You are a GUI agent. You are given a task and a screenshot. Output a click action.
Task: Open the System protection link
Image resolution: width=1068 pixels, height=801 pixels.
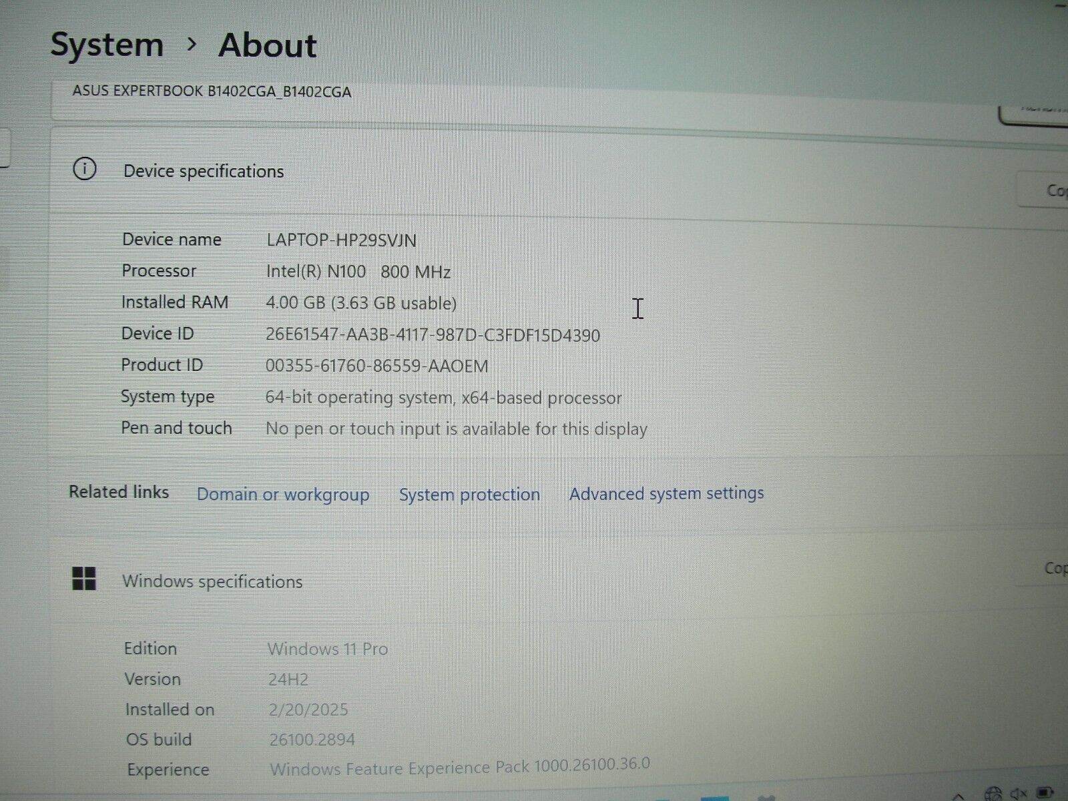click(x=469, y=494)
